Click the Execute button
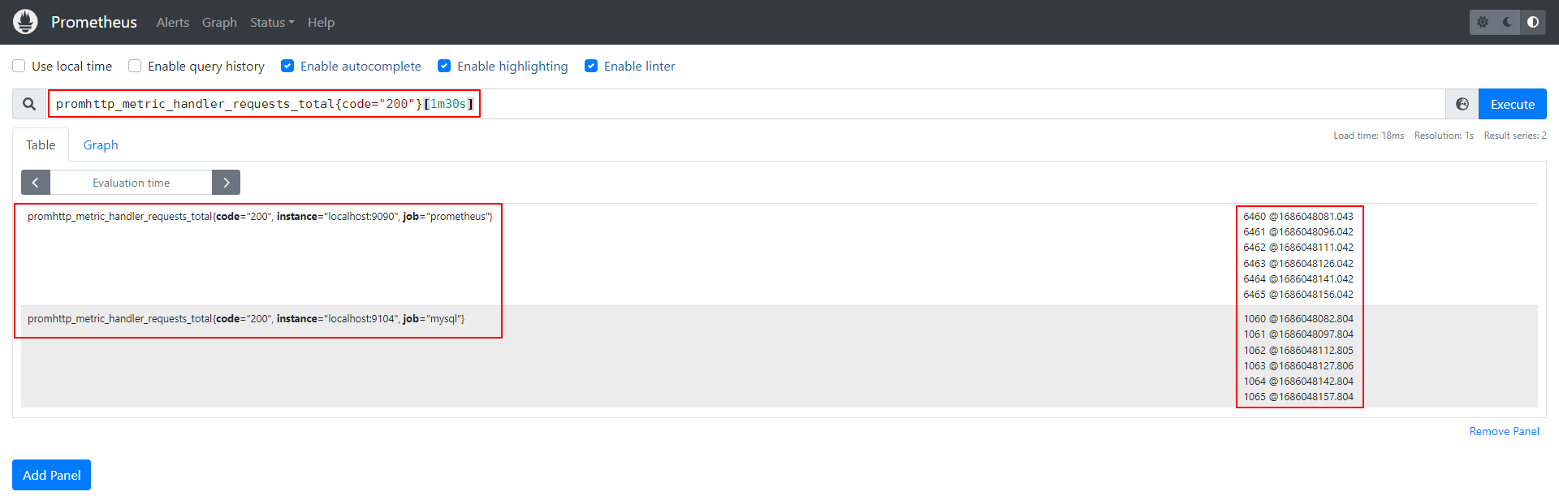 coord(1513,104)
